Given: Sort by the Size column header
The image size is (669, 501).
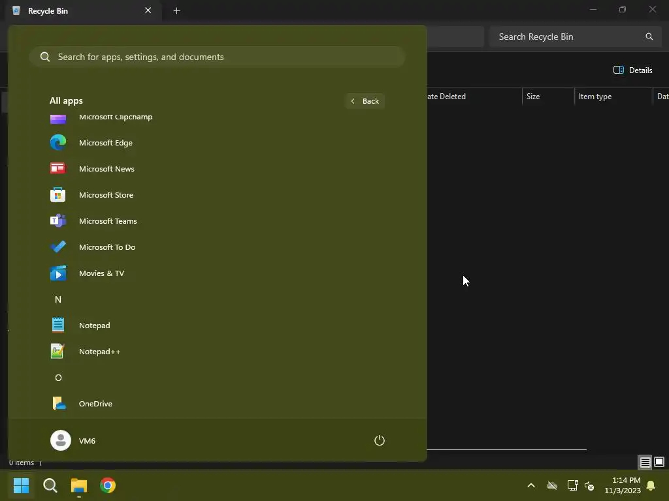Looking at the screenshot, I should click(548, 97).
